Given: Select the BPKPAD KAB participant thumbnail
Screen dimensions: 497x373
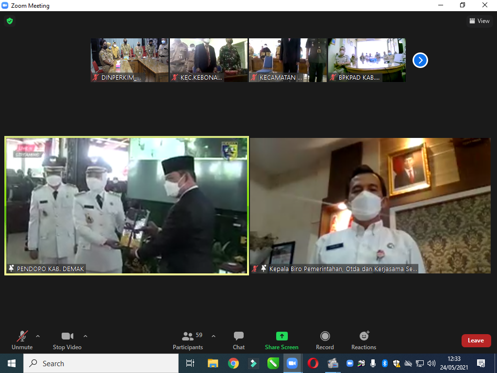Looking at the screenshot, I should click(x=367, y=60).
